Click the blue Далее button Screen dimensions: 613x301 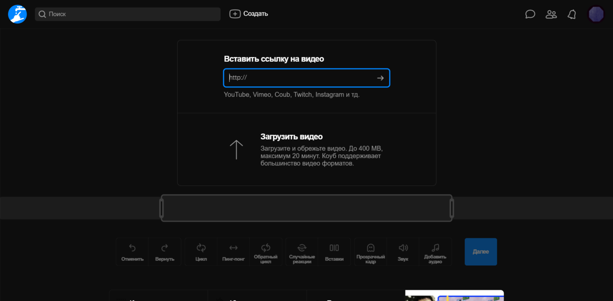click(481, 252)
